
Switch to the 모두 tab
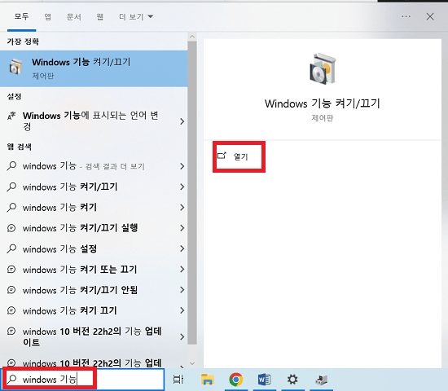pyautogui.click(x=22, y=16)
